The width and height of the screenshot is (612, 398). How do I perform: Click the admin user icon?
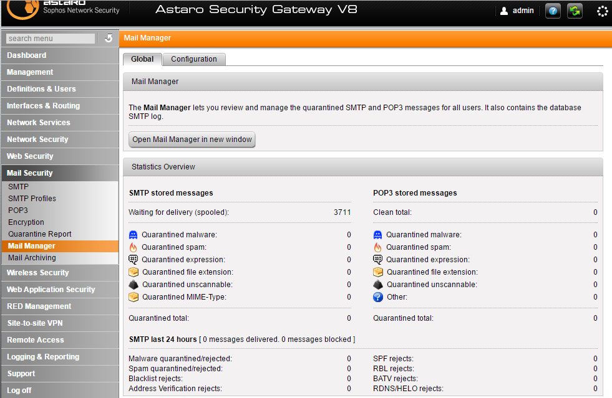click(x=504, y=11)
